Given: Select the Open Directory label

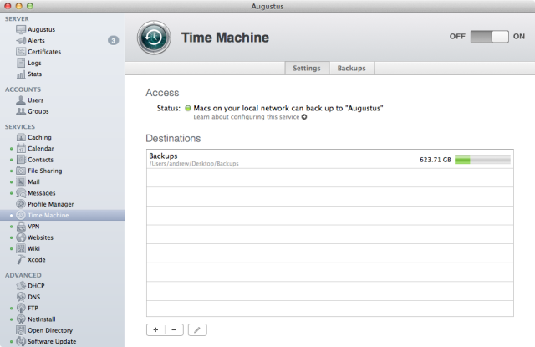Looking at the screenshot, I should click(50, 330).
